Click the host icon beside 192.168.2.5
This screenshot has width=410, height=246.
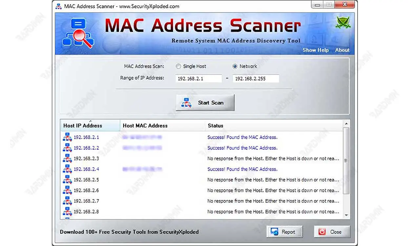coord(67,180)
